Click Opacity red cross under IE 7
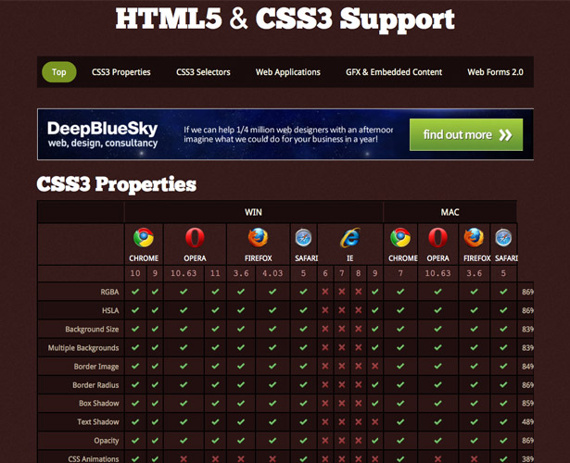Image resolution: width=570 pixels, height=463 pixels. [x=342, y=441]
